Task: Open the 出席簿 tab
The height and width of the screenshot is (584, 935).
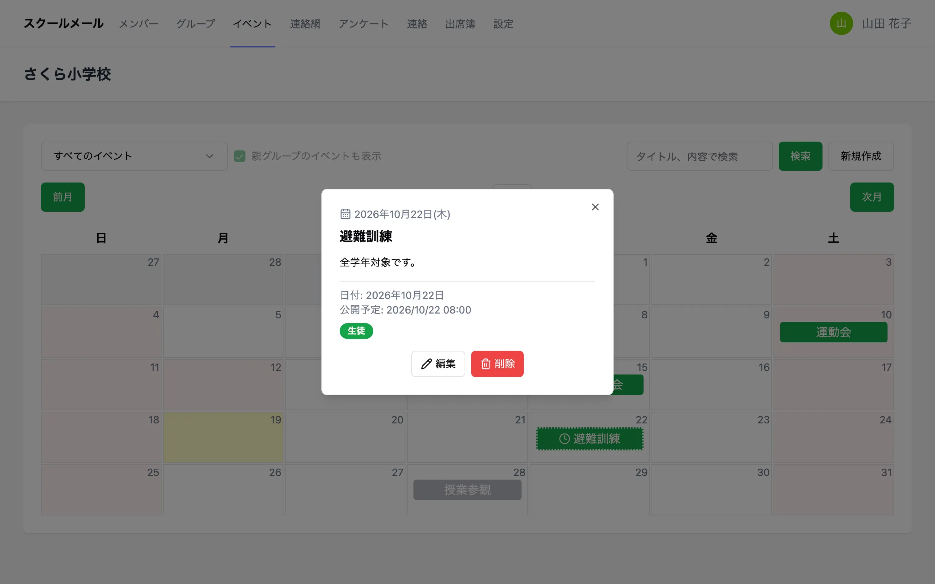Action: click(460, 24)
